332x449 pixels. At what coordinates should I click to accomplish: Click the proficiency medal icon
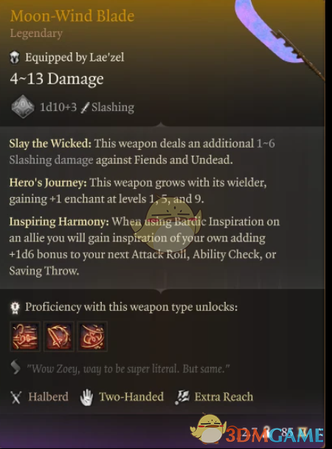tap(15, 307)
